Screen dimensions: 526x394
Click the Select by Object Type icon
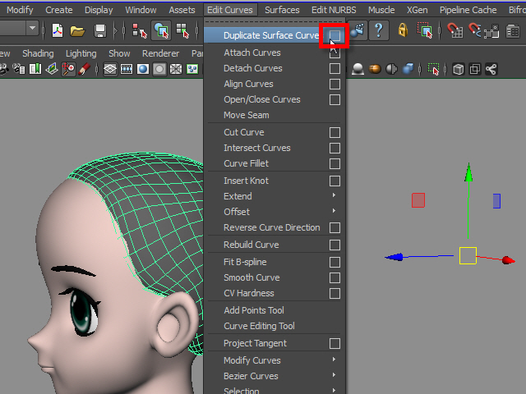[161, 30]
